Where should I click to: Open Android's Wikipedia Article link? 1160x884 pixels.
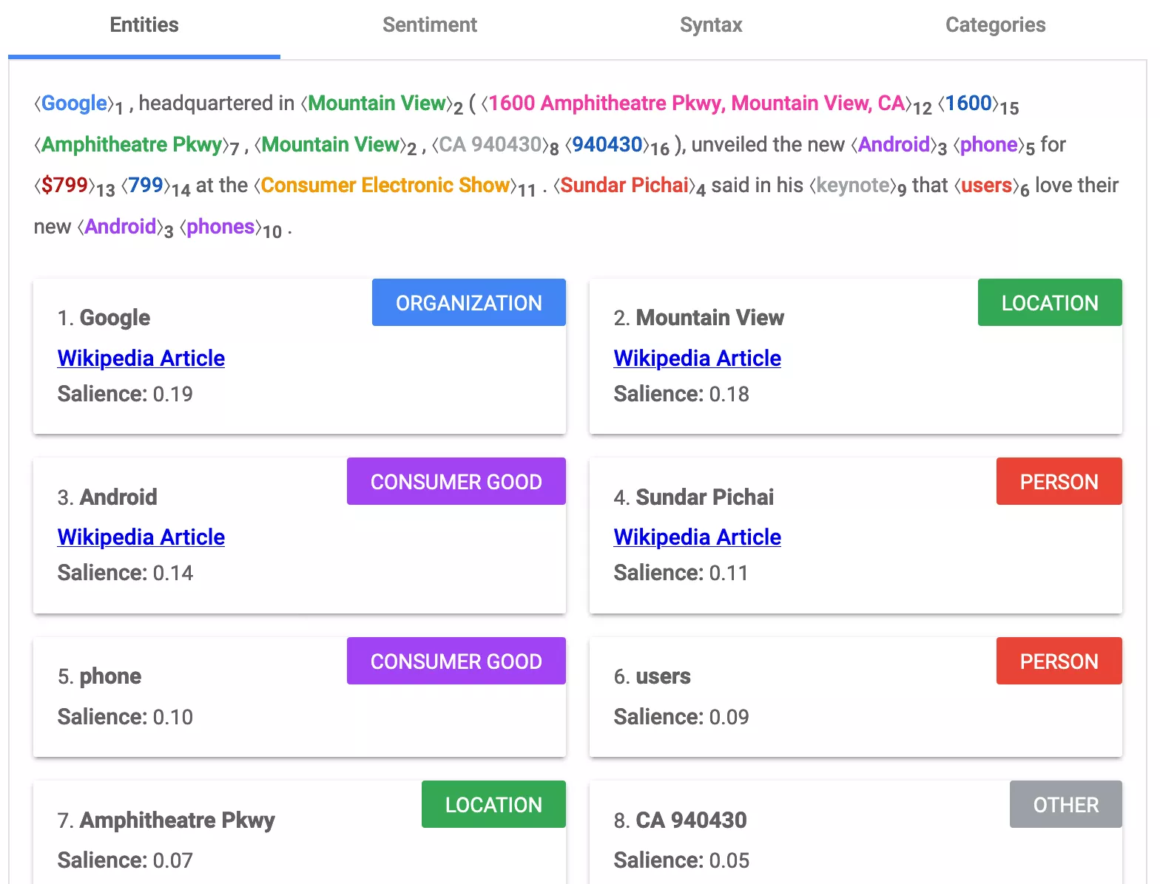(x=141, y=537)
